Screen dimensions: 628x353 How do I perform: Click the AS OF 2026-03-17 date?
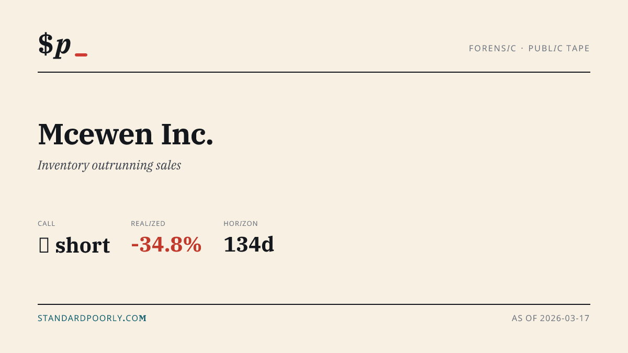551,318
